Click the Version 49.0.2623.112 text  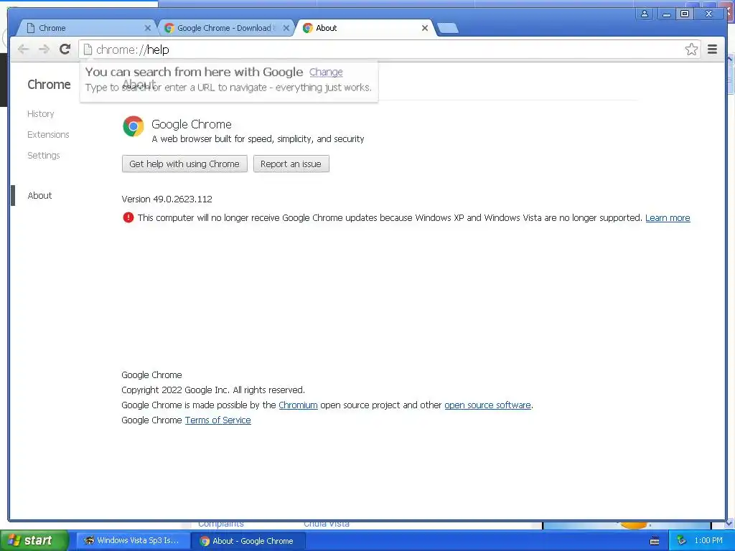167,199
